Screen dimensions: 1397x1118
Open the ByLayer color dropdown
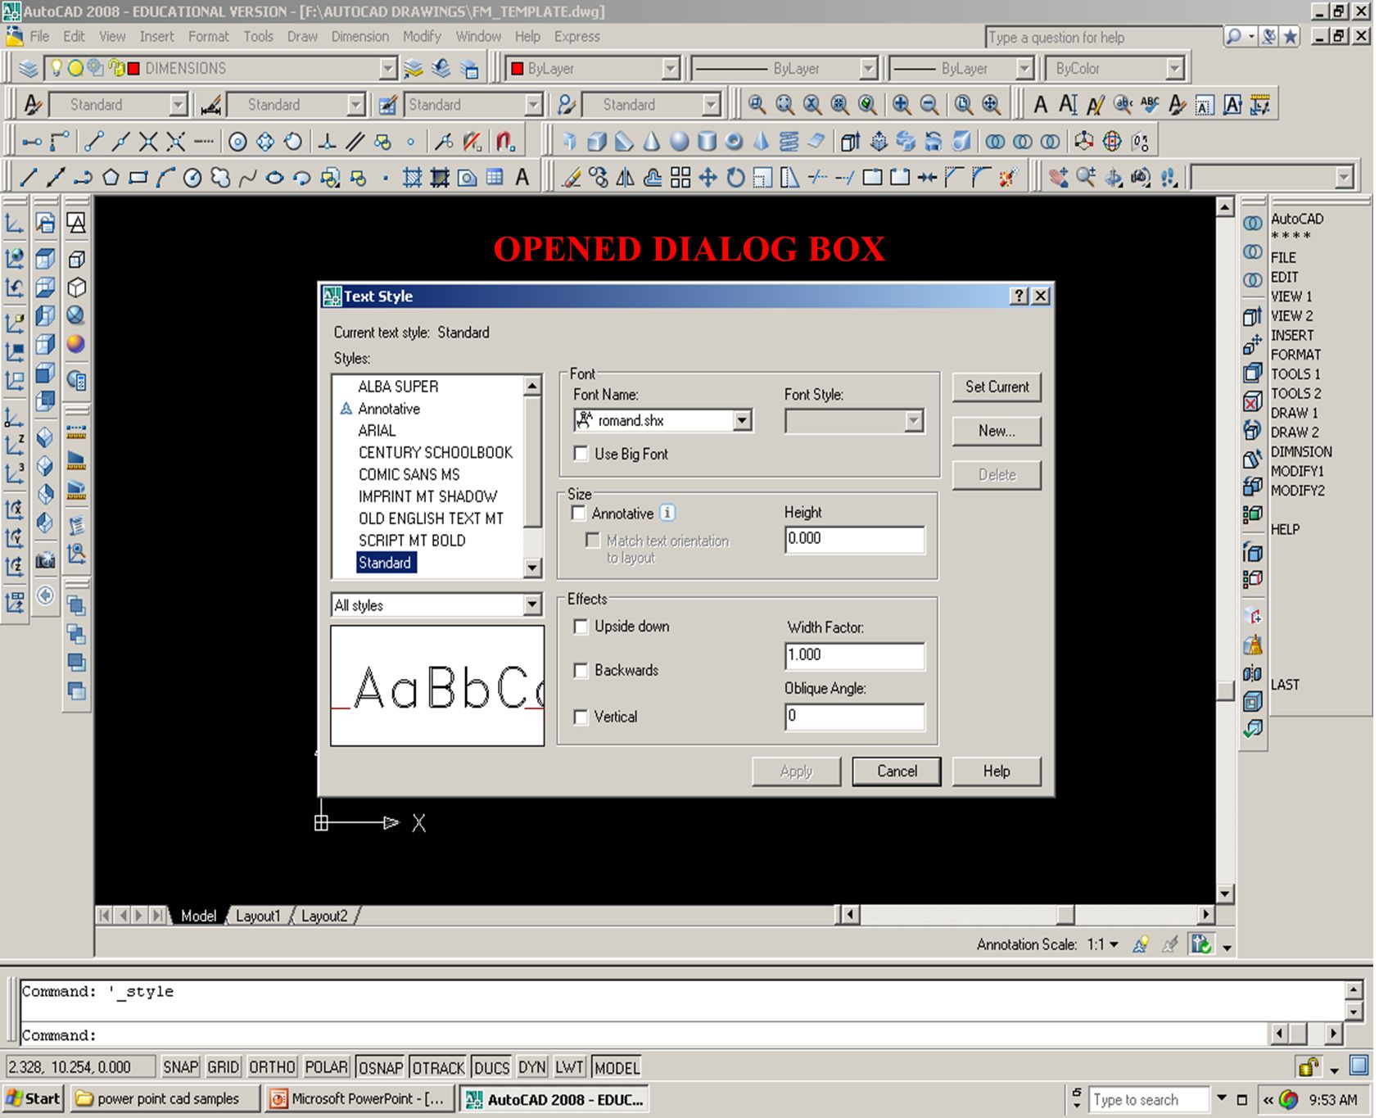click(670, 68)
